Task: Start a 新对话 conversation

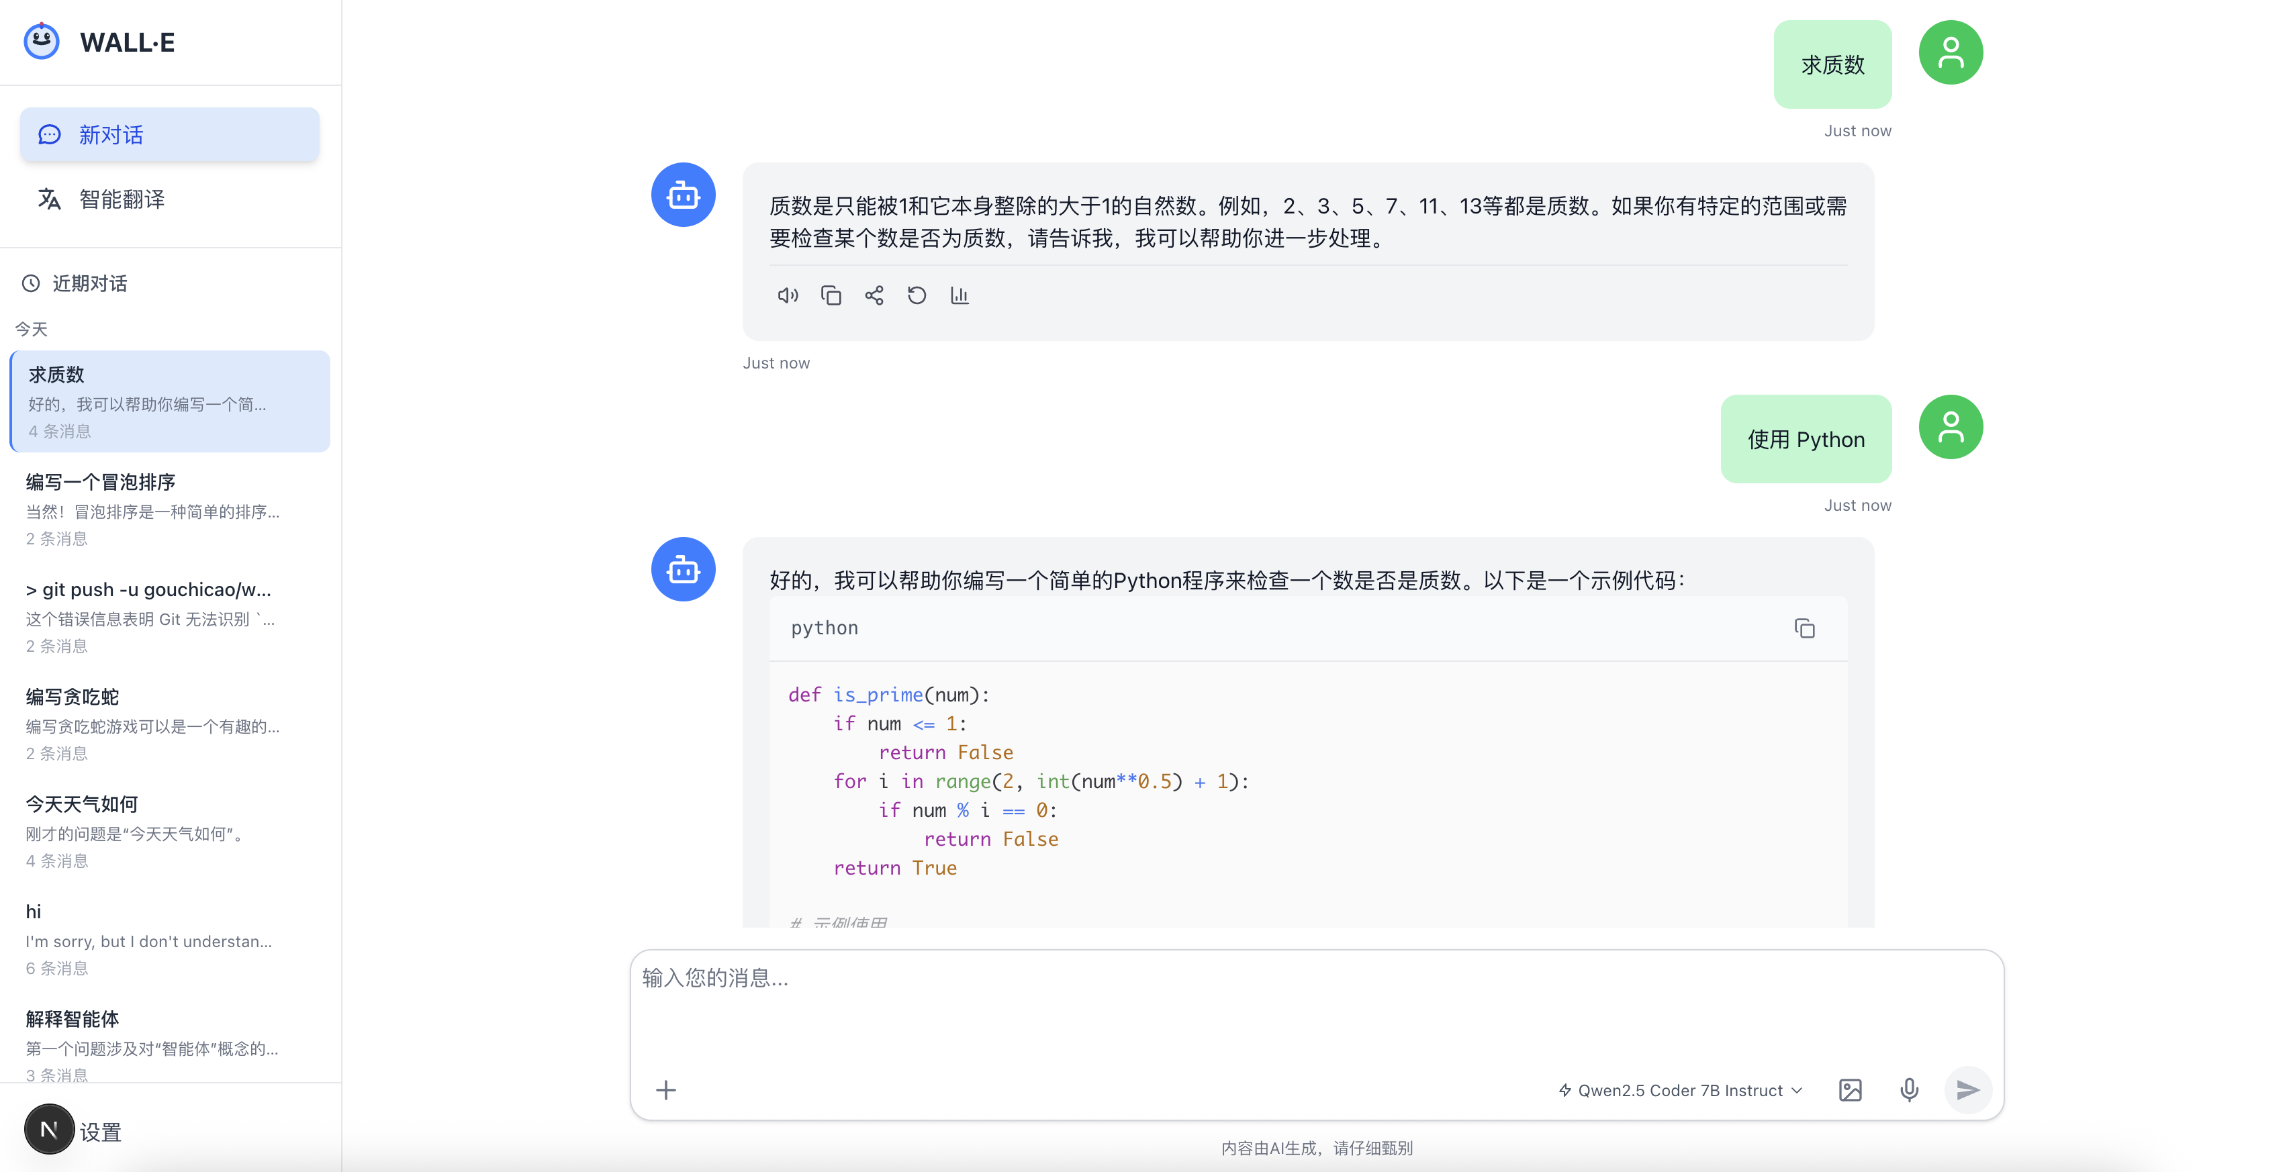Action: [x=169, y=135]
